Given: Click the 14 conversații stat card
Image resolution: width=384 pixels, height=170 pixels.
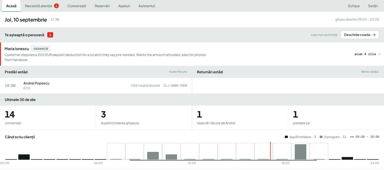Looking at the screenshot, I should pyautogui.click(x=48, y=118).
